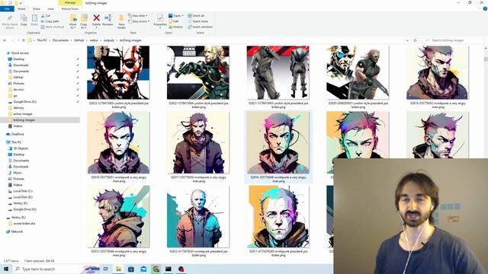Image resolution: width=488 pixels, height=274 pixels.
Task: Click the red X Delete icon
Action: click(97, 18)
